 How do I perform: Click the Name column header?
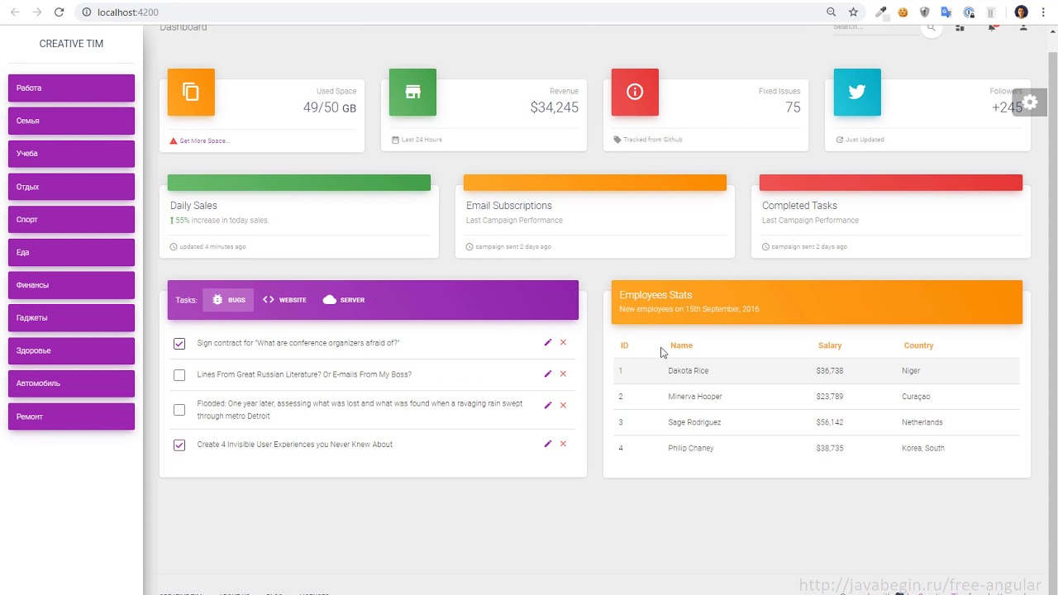pyautogui.click(x=681, y=345)
